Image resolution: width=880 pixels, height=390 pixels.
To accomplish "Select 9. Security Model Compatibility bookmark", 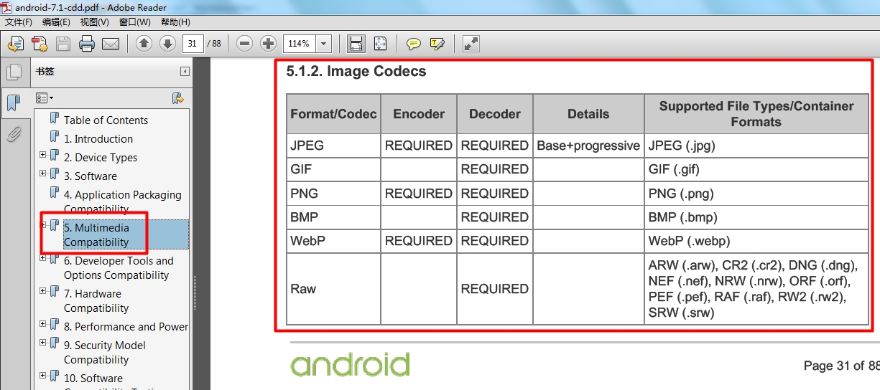I will [x=105, y=353].
